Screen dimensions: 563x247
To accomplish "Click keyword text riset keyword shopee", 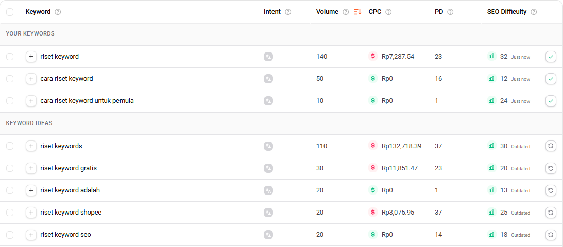I will 71,213.
